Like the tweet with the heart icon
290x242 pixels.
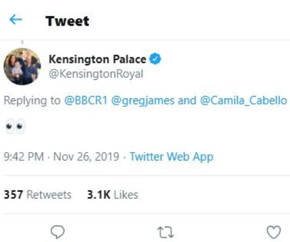273,232
